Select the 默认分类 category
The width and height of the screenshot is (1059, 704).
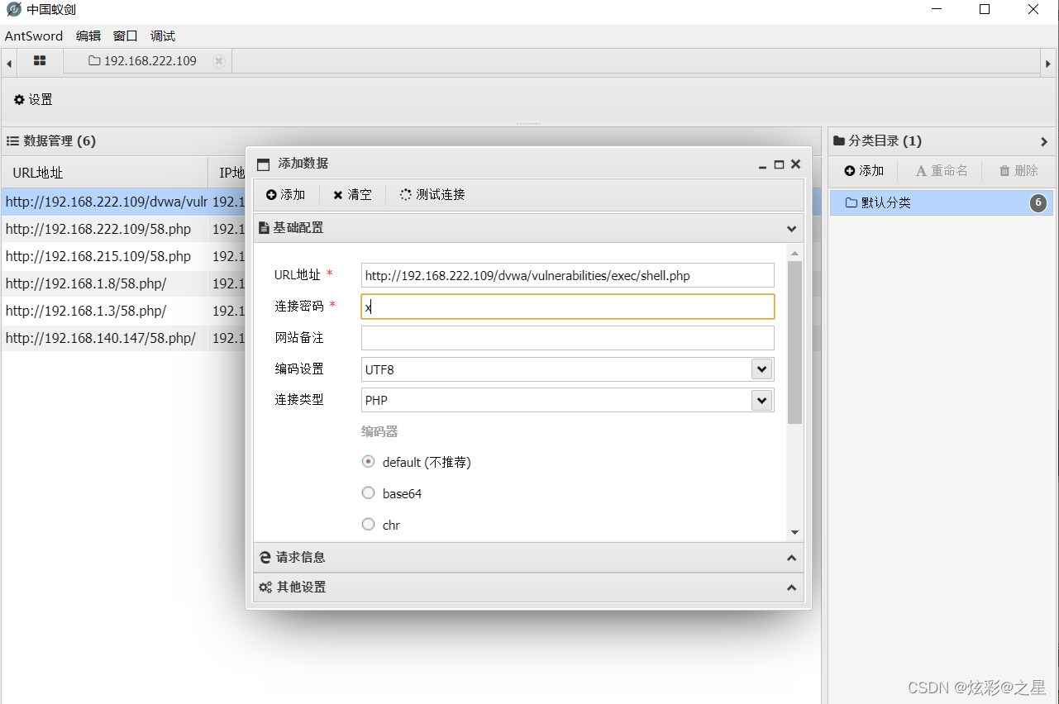[x=942, y=202]
